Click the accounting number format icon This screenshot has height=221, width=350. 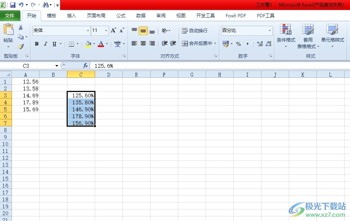[x=226, y=44]
